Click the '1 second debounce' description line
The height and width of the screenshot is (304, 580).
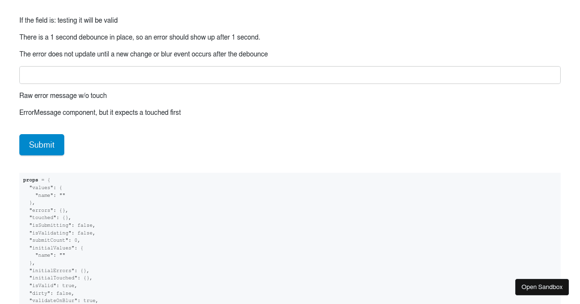(x=140, y=37)
